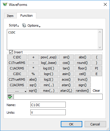Insert the log10() function
The height and width of the screenshot is (131, 110).
(x=49, y=68)
